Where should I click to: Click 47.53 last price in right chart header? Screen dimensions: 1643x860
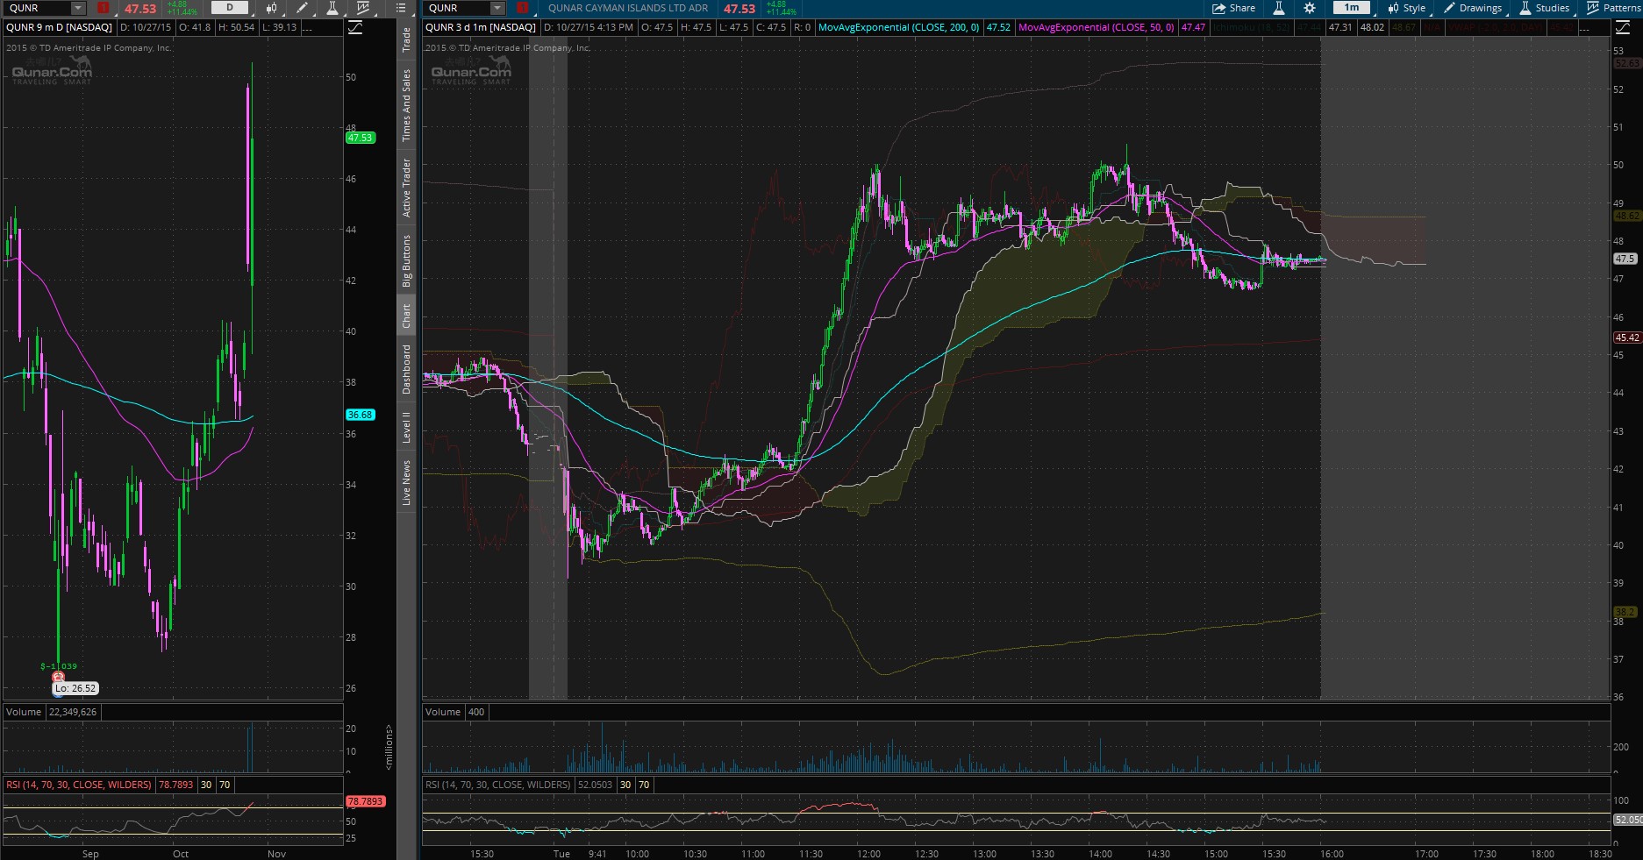pyautogui.click(x=739, y=9)
